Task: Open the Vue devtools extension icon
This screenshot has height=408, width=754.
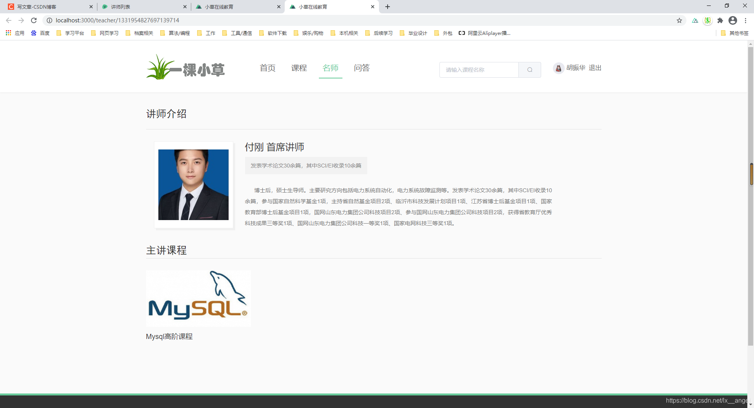Action: click(x=695, y=20)
